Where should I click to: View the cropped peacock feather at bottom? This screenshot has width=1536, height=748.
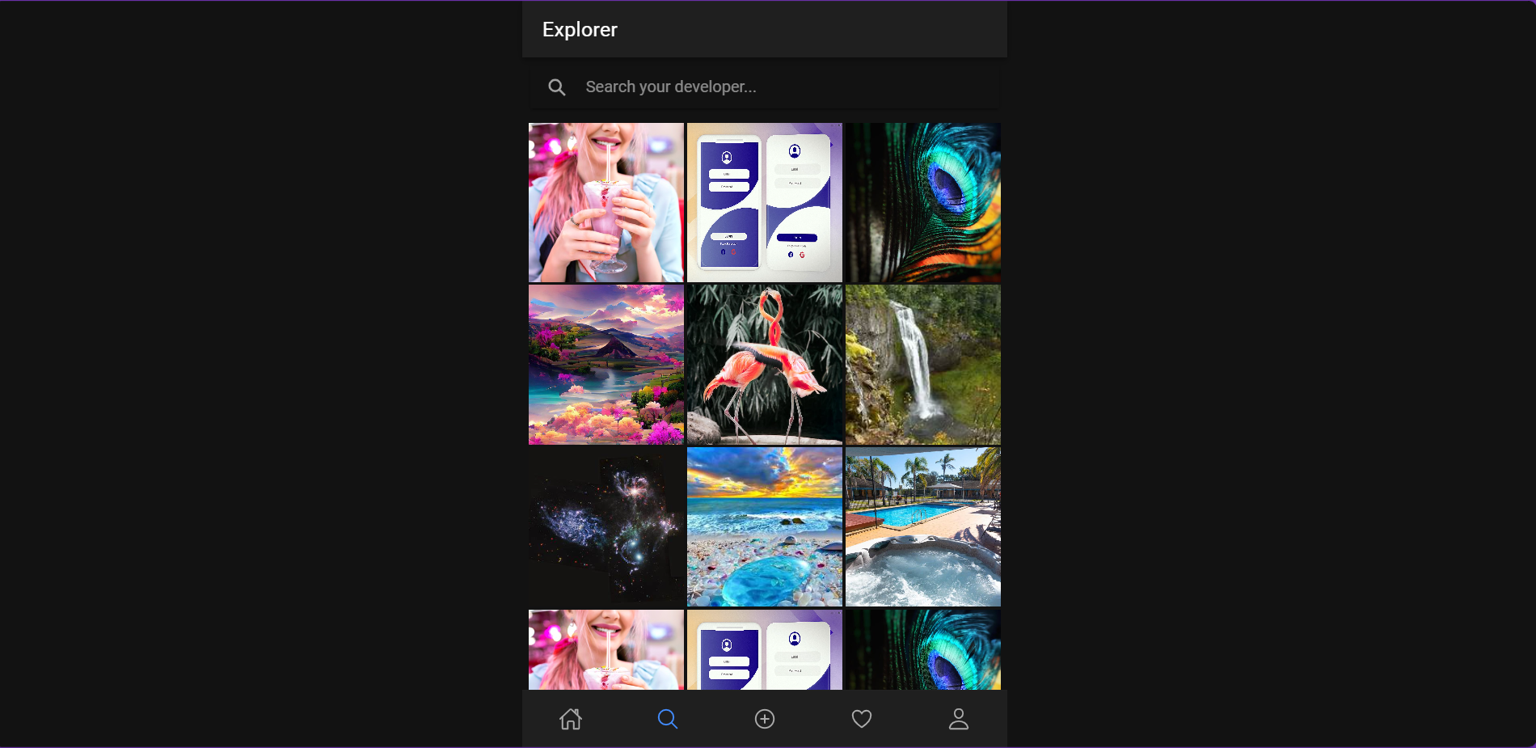(923, 649)
